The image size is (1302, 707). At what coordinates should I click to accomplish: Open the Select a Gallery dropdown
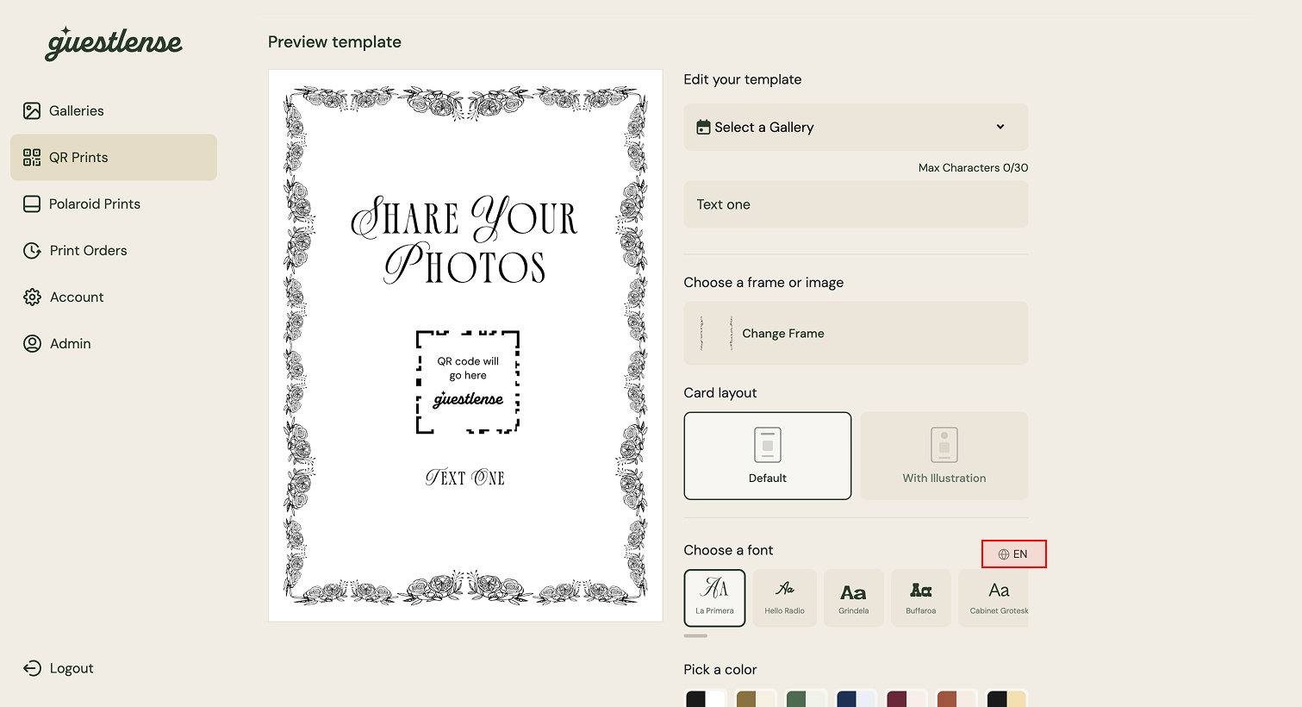click(856, 127)
